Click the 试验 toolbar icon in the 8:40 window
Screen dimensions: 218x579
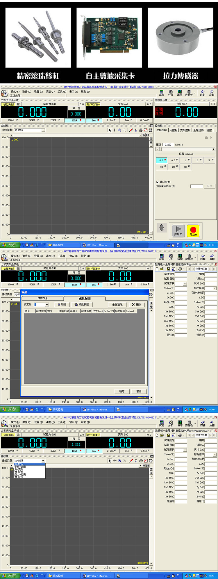(x=162, y=257)
